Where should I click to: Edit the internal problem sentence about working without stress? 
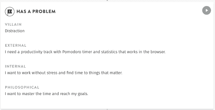(x=64, y=73)
